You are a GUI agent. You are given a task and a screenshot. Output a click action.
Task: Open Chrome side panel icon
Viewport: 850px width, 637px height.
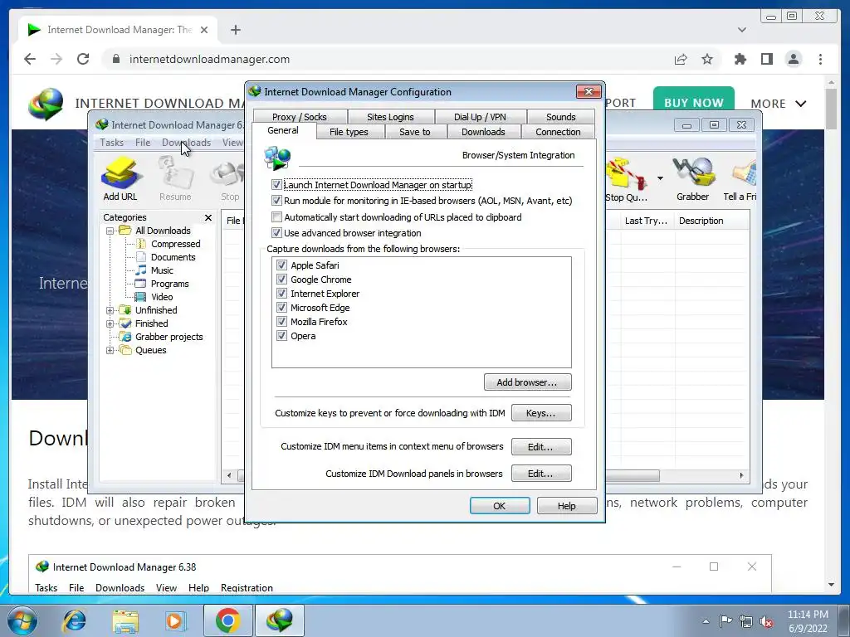coord(766,59)
